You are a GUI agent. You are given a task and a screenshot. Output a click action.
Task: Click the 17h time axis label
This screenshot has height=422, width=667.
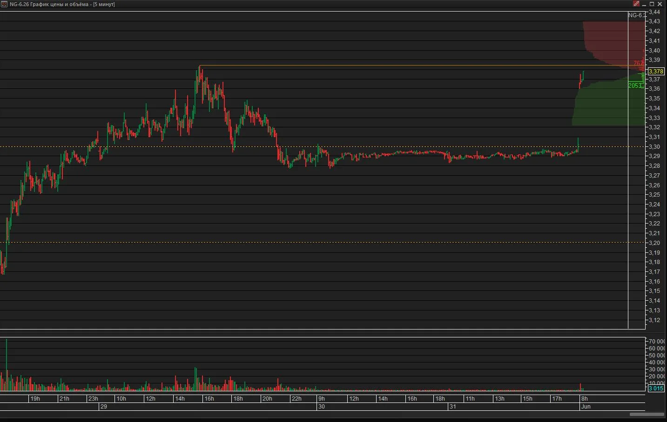pos(557,399)
